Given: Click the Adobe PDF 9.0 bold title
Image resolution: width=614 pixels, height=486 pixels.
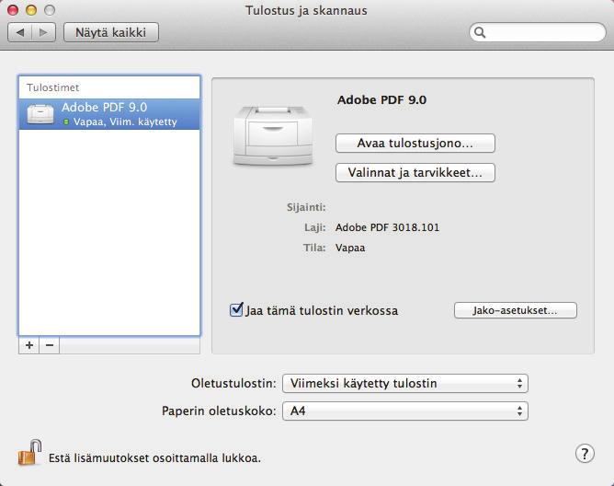Looking at the screenshot, I should click(381, 99).
